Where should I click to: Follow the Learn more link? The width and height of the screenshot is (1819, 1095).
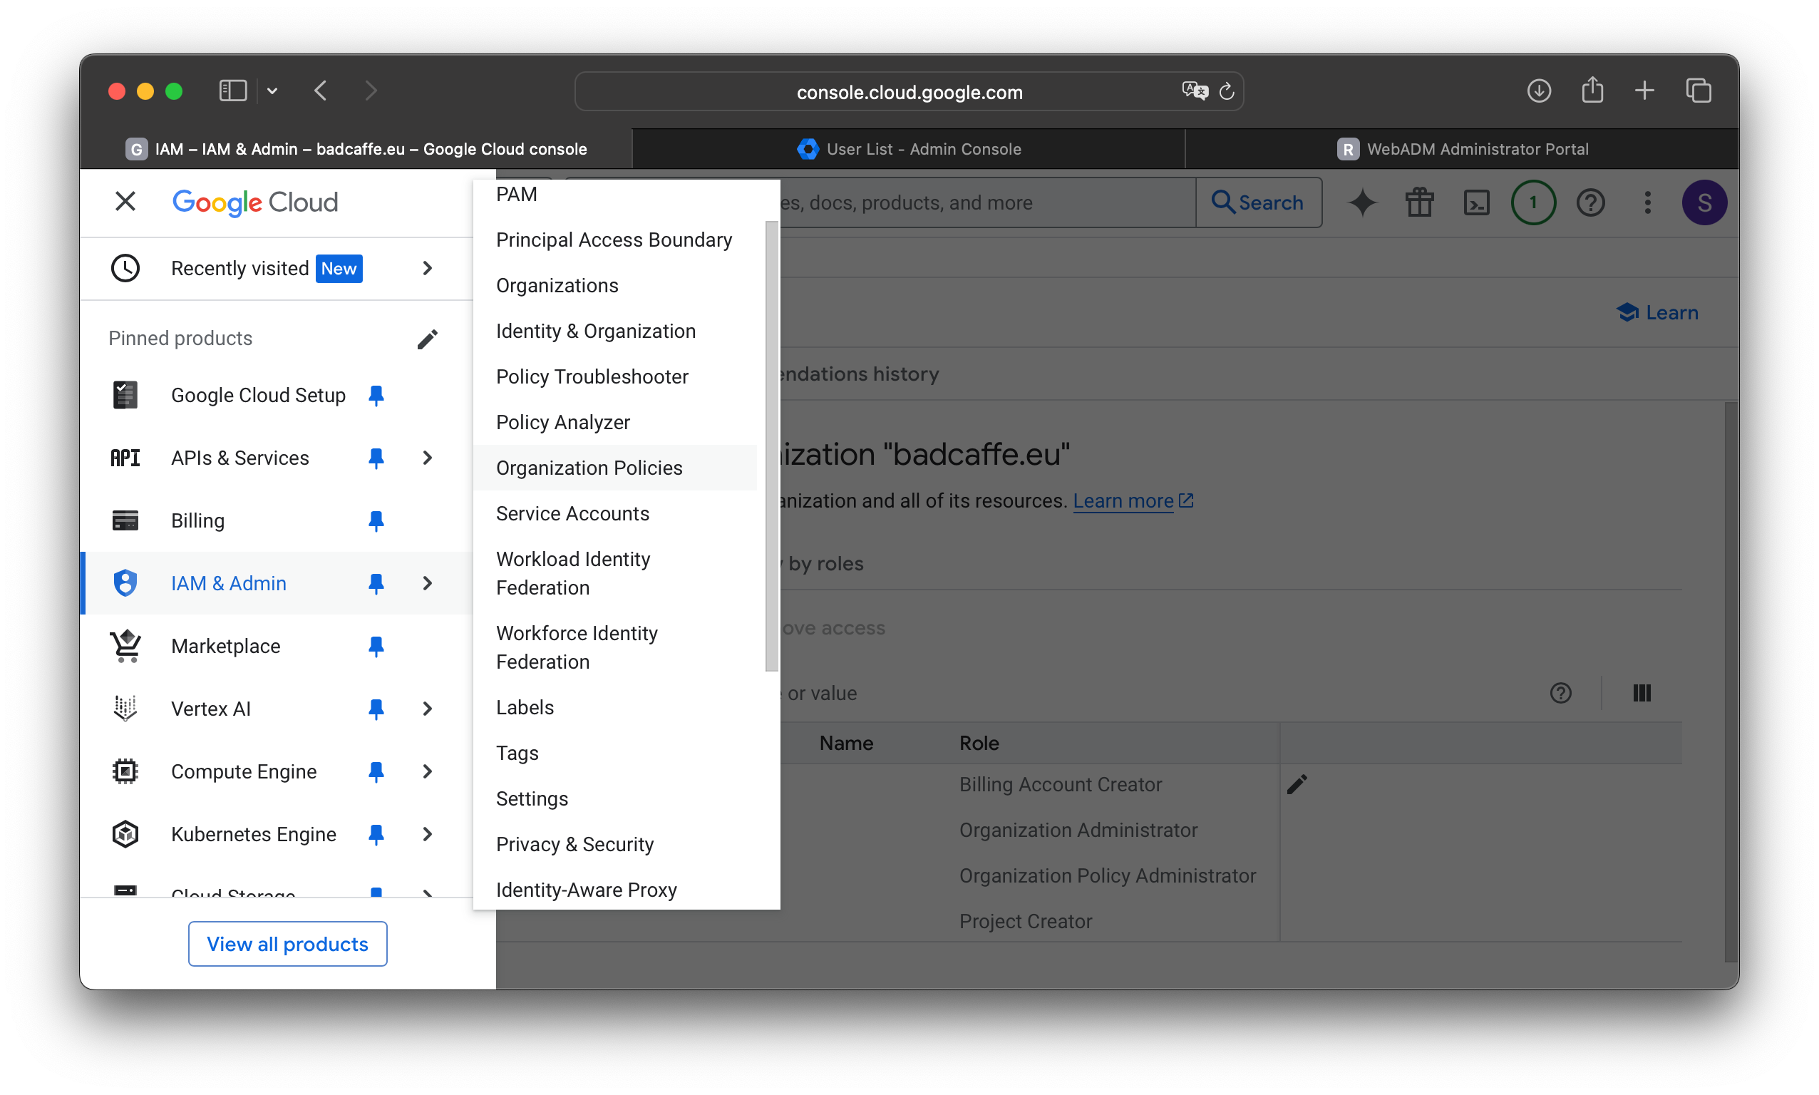click(x=1133, y=501)
